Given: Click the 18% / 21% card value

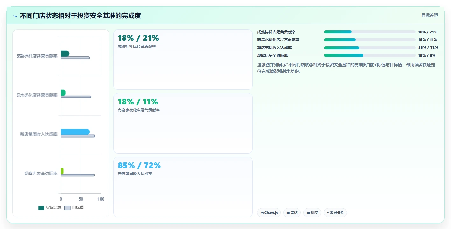Looking at the screenshot, I should (138, 38).
